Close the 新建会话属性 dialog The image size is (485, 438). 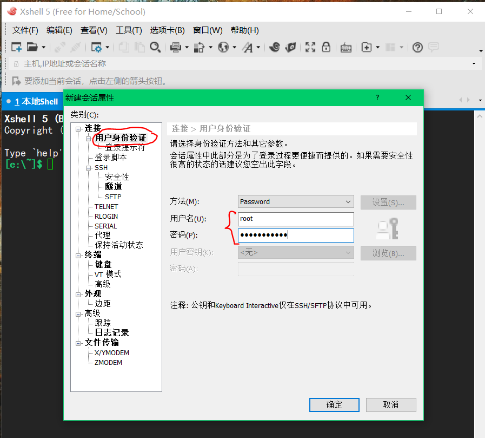click(408, 97)
